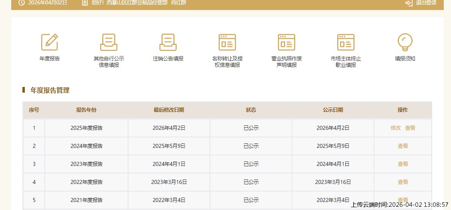
Task: Open the 注销公告填报 tray icon
Action: [x=168, y=42]
